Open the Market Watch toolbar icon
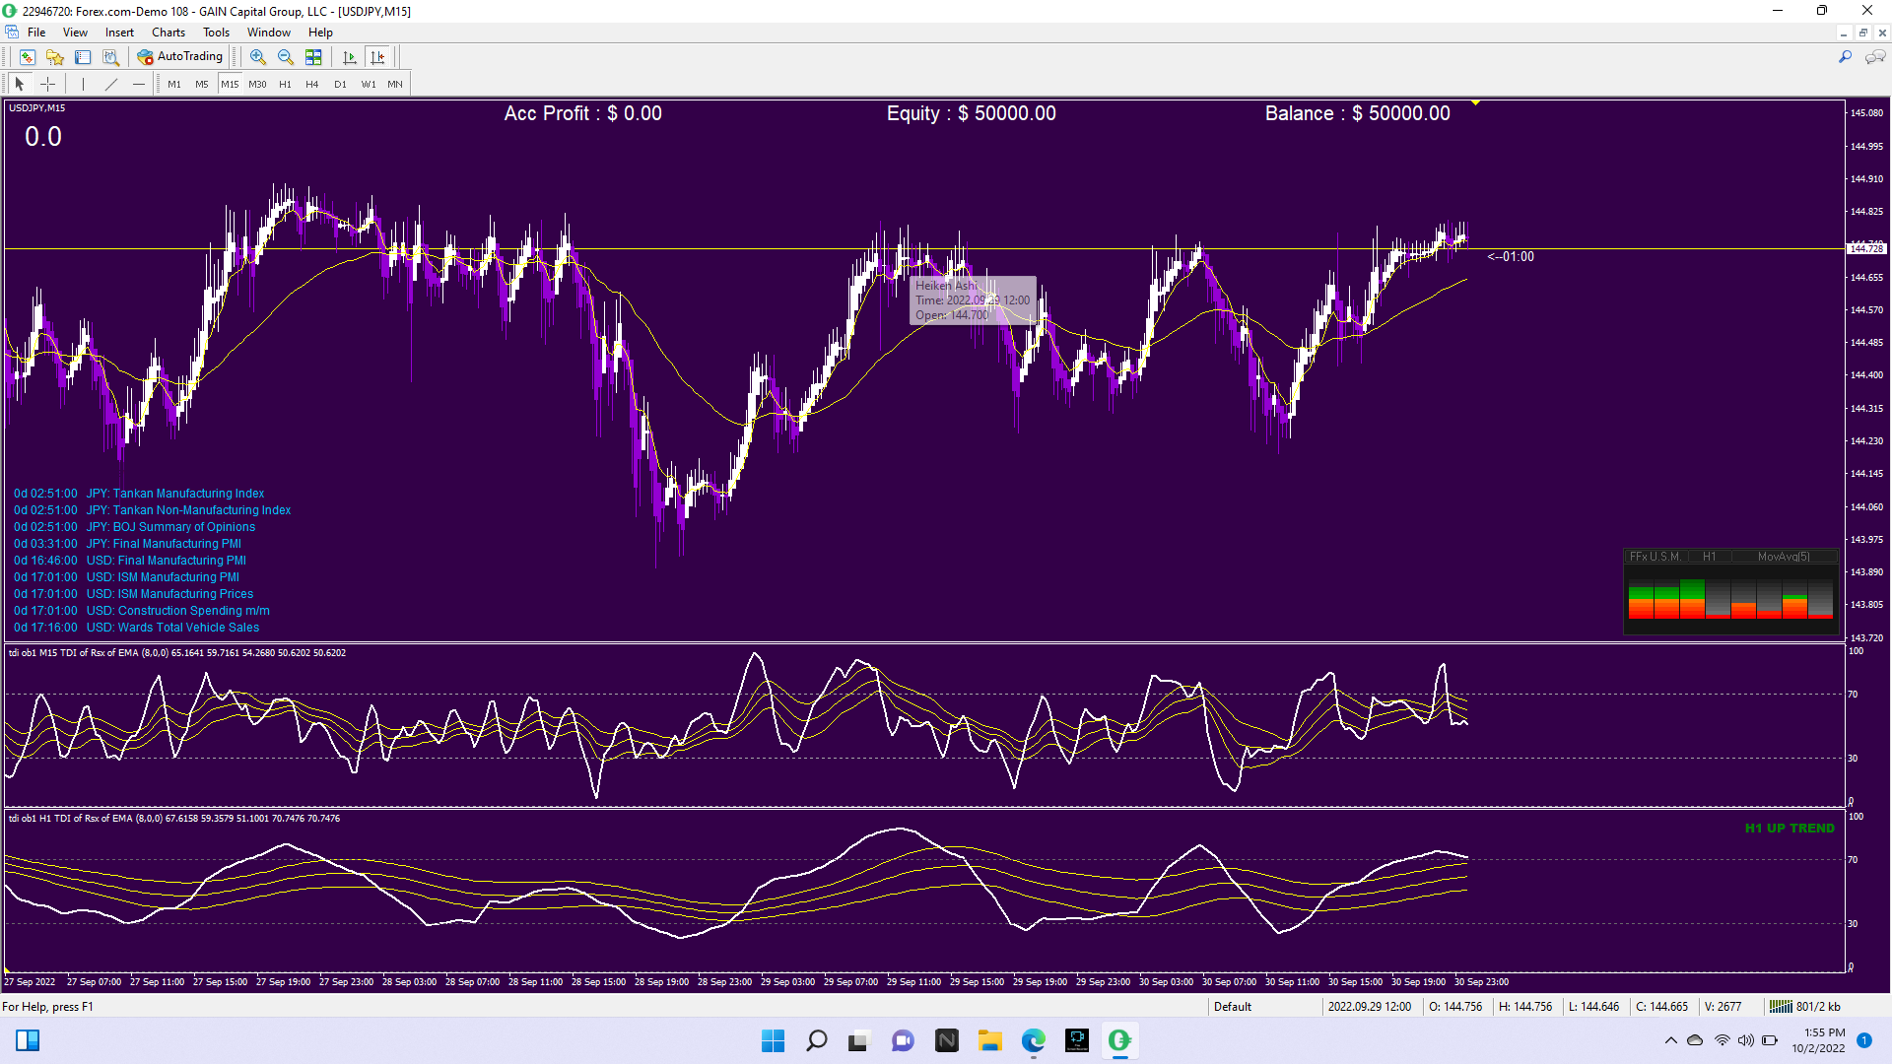Image resolution: width=1892 pixels, height=1064 pixels. [x=27, y=57]
